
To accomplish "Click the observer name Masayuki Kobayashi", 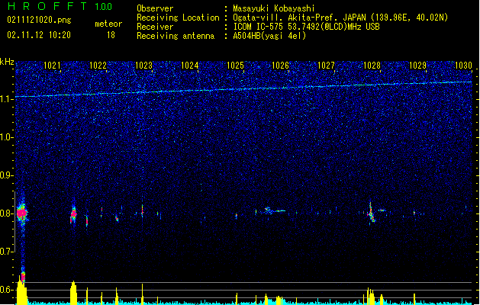I will [274, 8].
